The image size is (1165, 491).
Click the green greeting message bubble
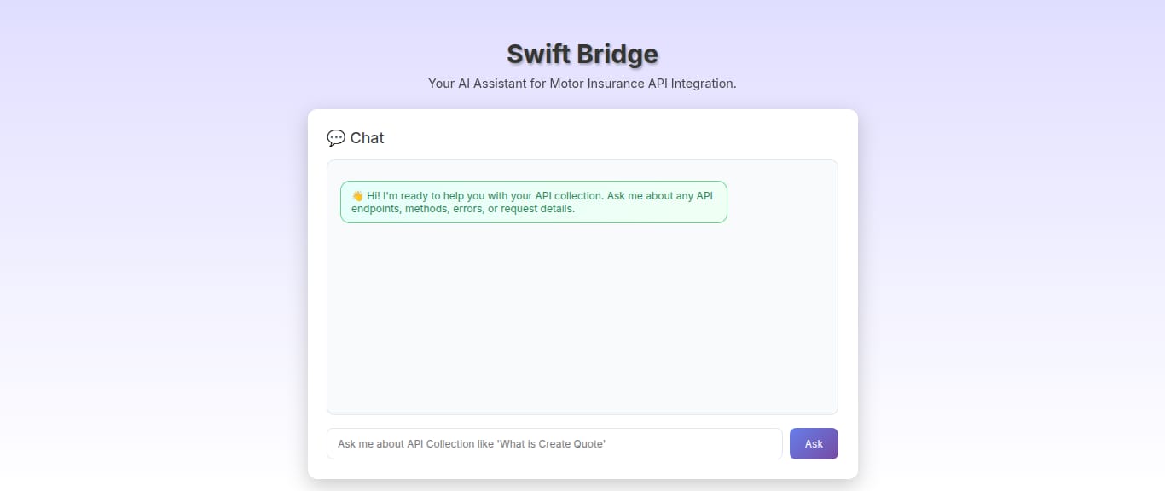(533, 202)
